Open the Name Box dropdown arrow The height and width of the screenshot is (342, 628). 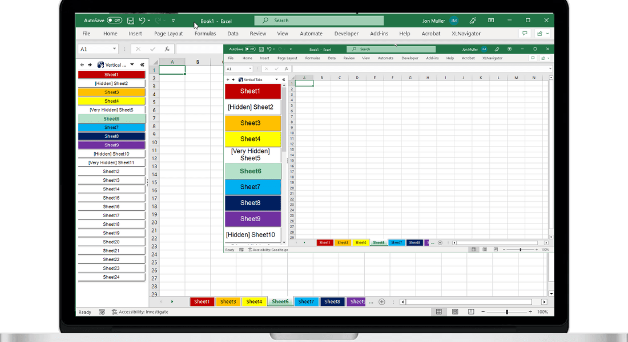click(x=113, y=49)
